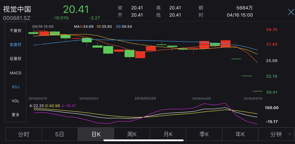Select the last candlestick at 20.41
The width and height of the screenshot is (295, 144).
tap(257, 91)
